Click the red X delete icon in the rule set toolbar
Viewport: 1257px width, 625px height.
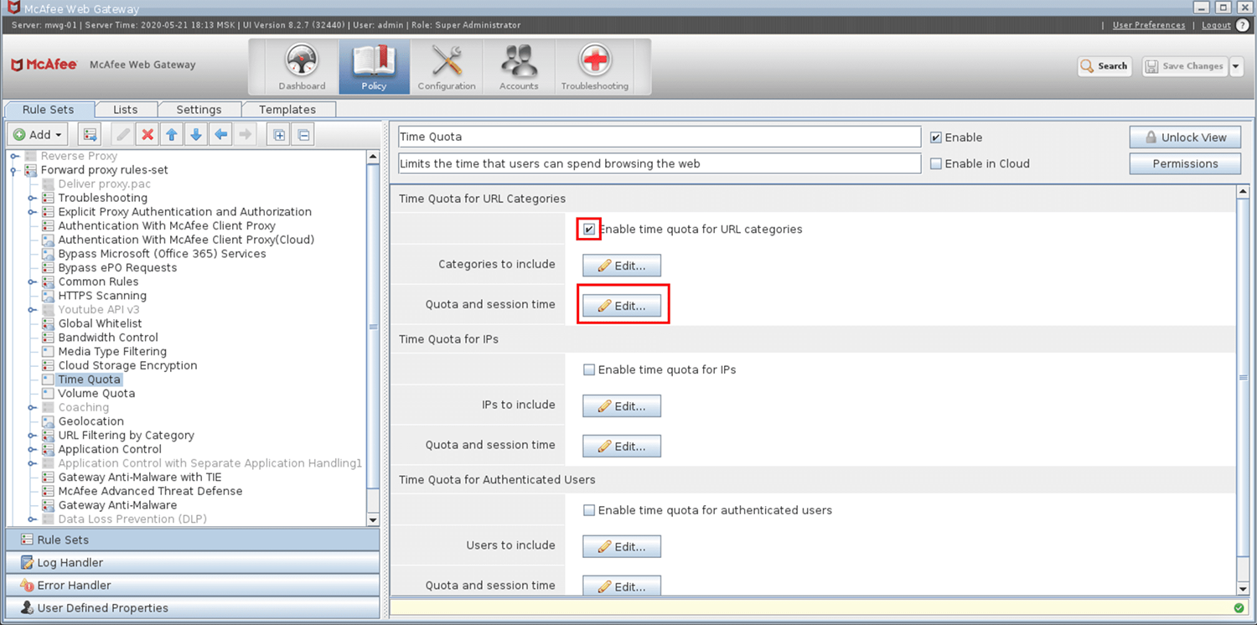[x=147, y=135]
